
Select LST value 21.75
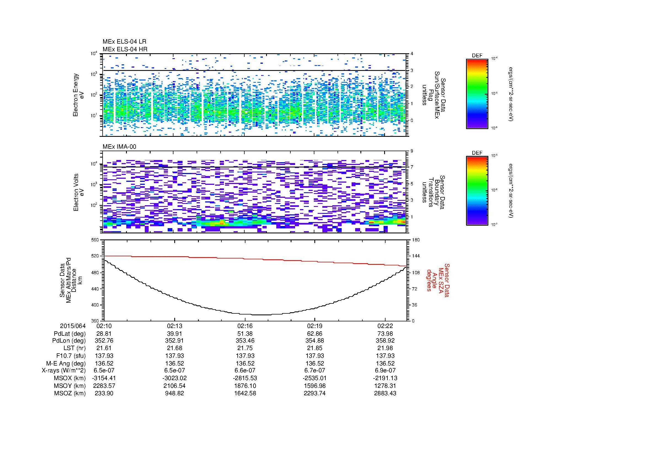245,348
